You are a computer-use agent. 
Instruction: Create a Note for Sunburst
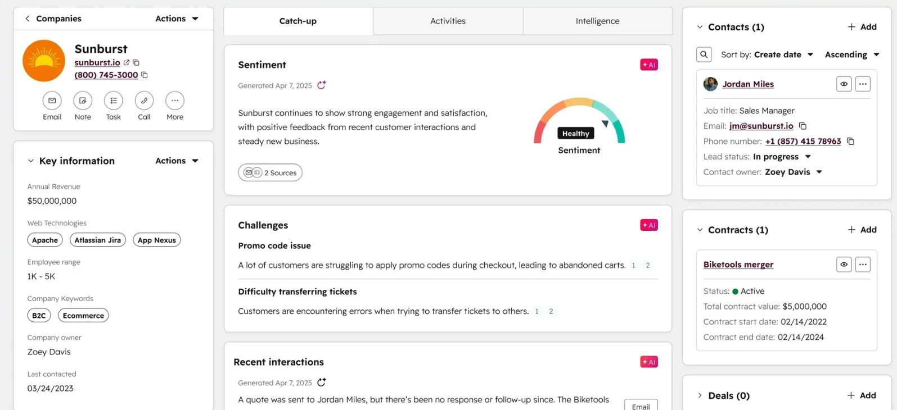point(83,101)
